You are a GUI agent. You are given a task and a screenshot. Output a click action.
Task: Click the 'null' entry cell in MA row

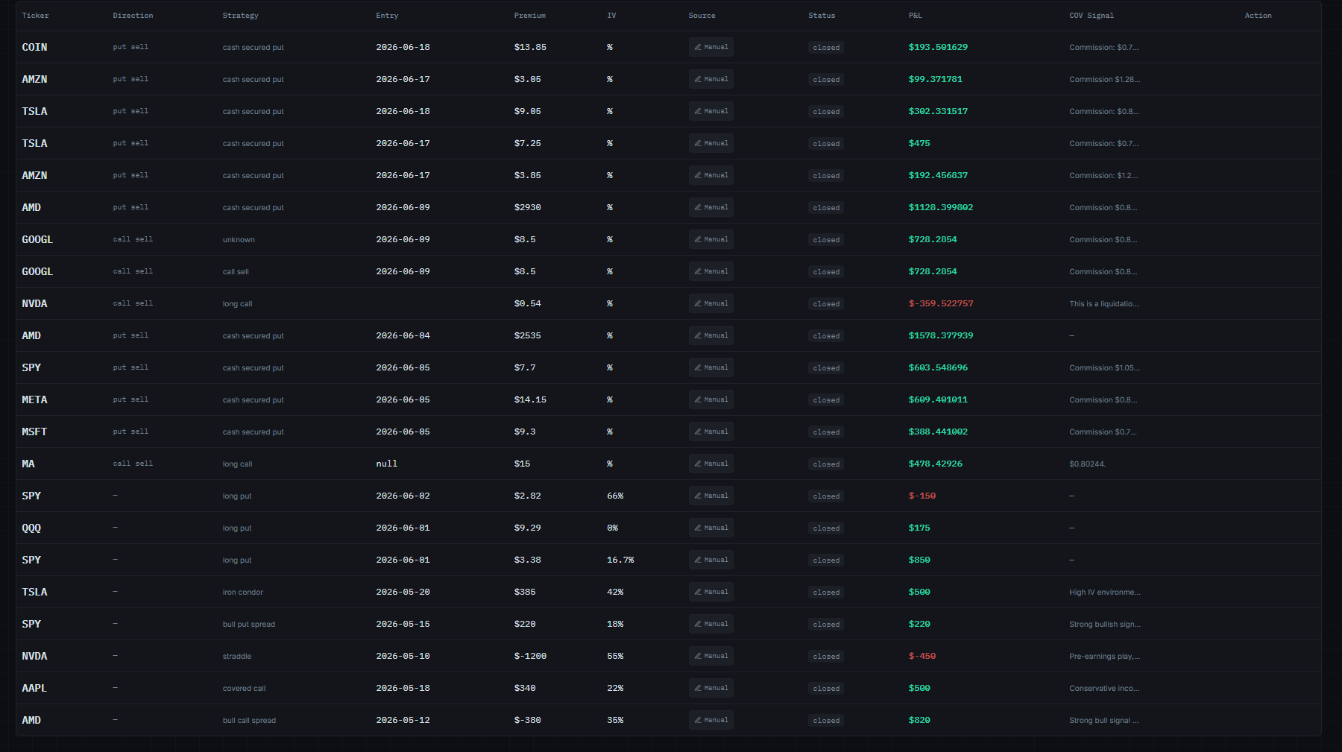(x=387, y=464)
